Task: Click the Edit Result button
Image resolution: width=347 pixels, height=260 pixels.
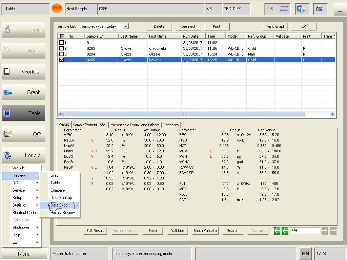Action: pyautogui.click(x=95, y=231)
